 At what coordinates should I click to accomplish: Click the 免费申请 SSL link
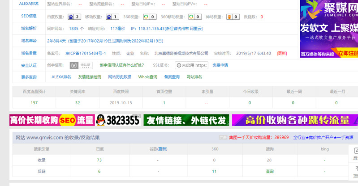220,65
